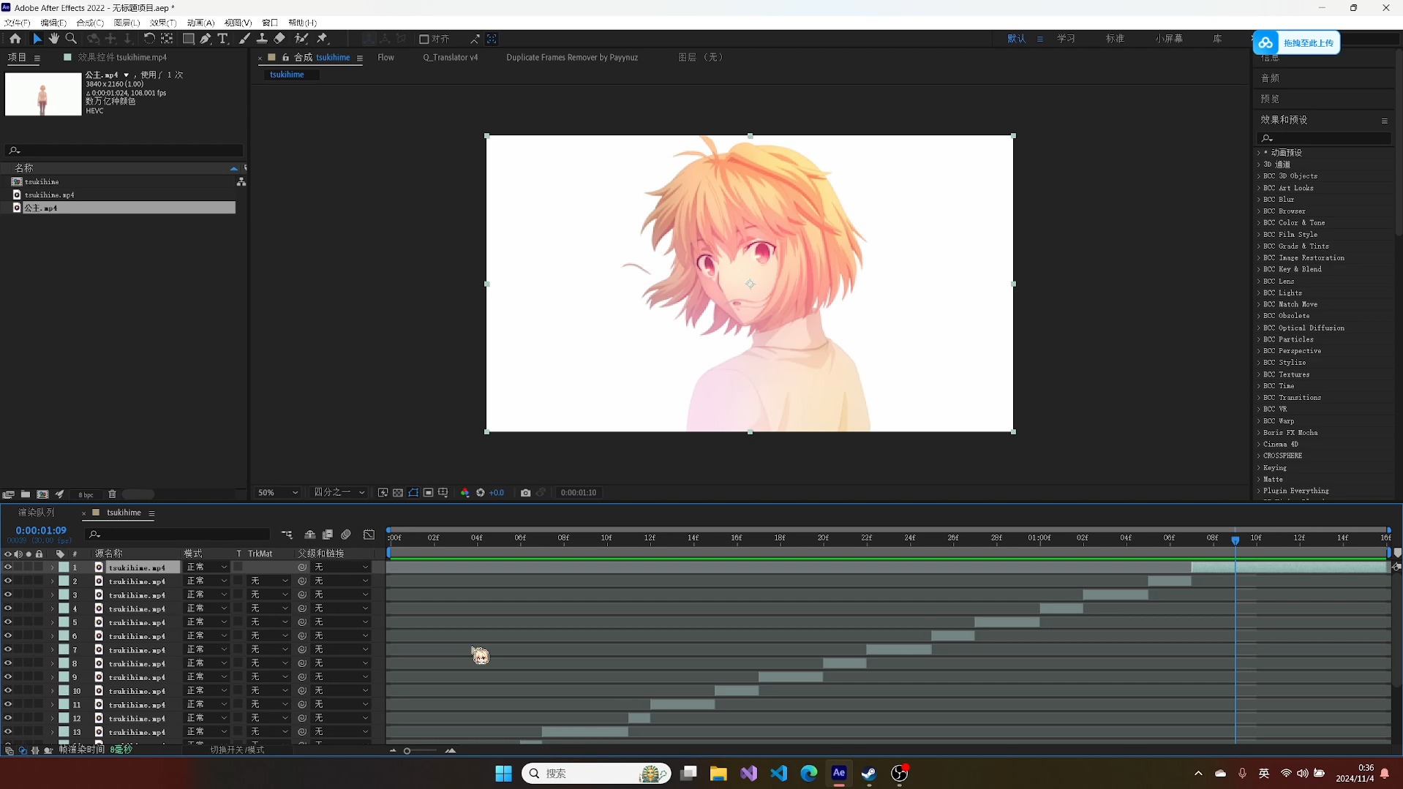Toggle mask and shape path visibility
The width and height of the screenshot is (1403, 789).
(413, 493)
